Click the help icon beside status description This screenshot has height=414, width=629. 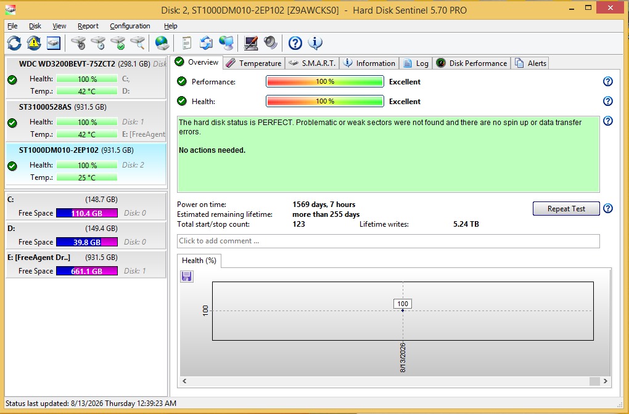608,121
